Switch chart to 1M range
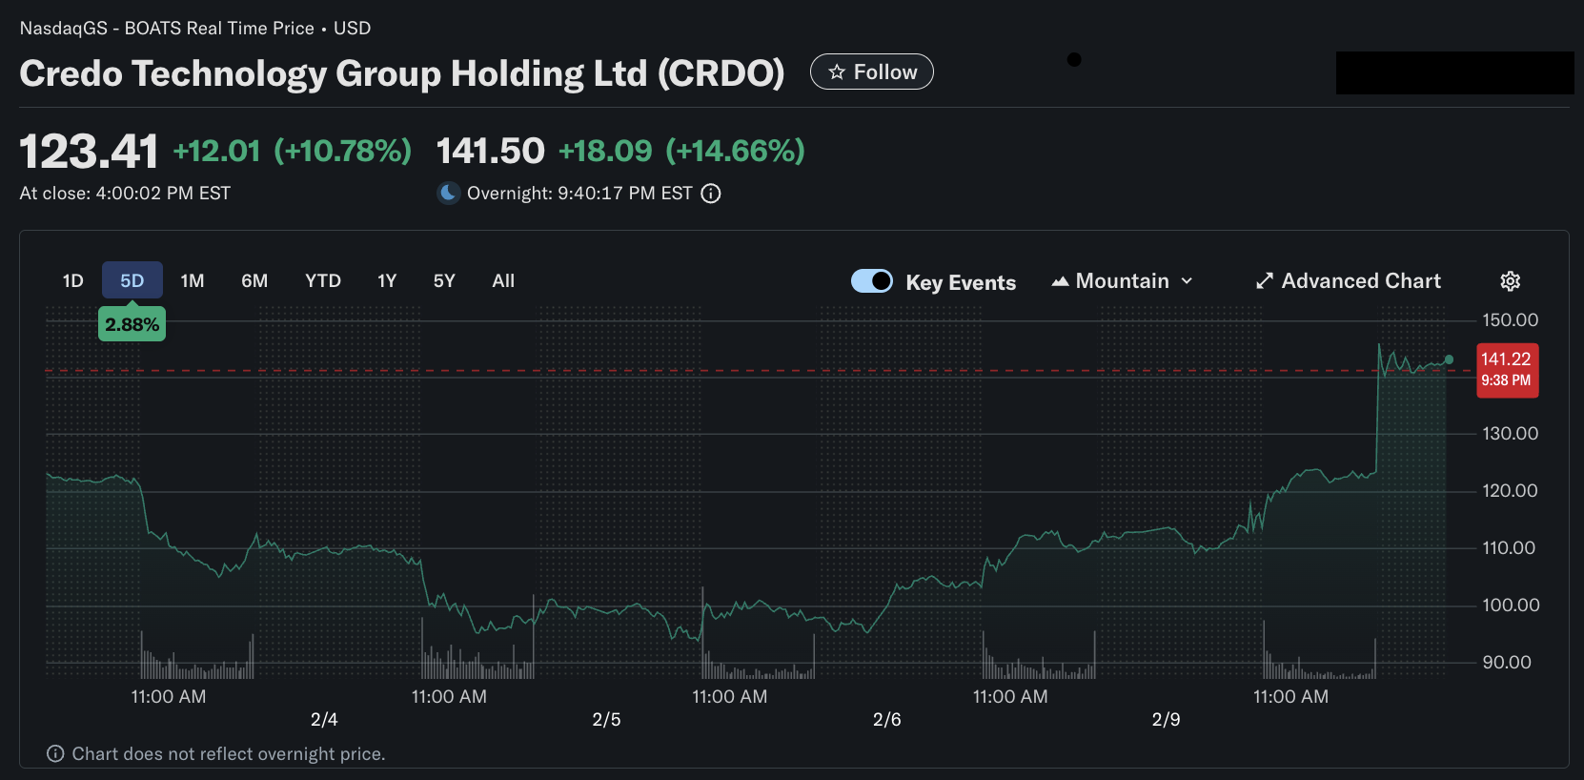Screen dimensions: 1584x780 (x=193, y=281)
